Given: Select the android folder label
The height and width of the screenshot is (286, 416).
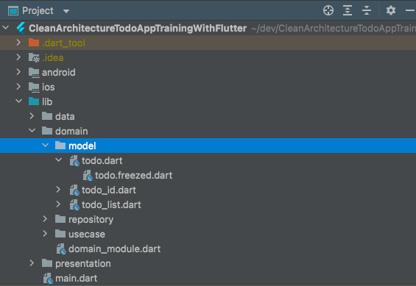Looking at the screenshot, I should tap(58, 72).
